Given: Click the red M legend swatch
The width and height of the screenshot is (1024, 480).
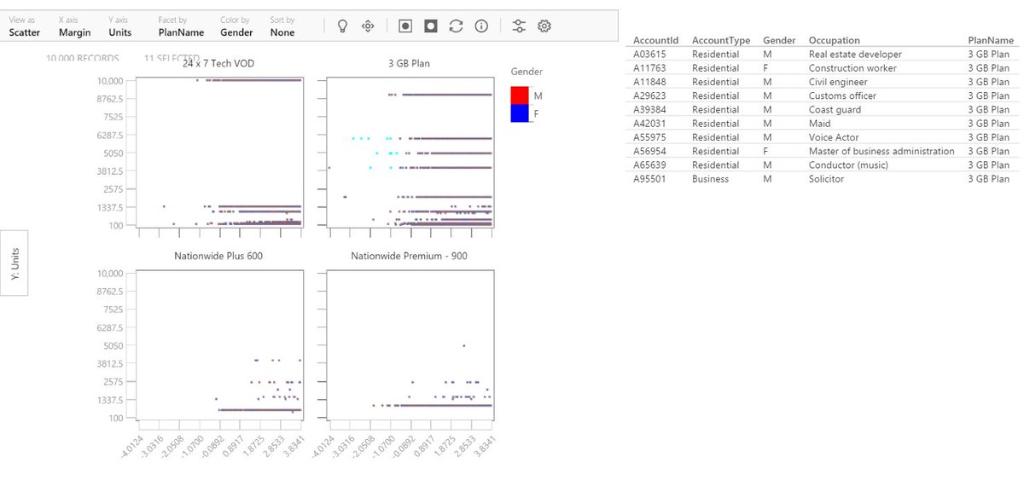Looking at the screenshot, I should [x=520, y=95].
